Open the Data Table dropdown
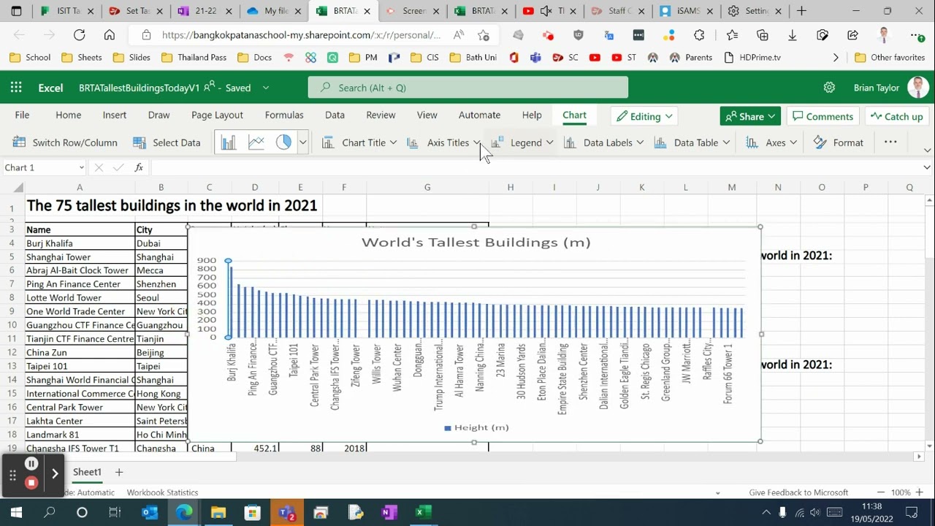935x526 pixels. tap(692, 142)
